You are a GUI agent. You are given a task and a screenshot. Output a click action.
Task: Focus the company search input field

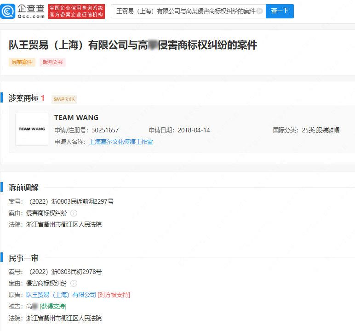184,11
